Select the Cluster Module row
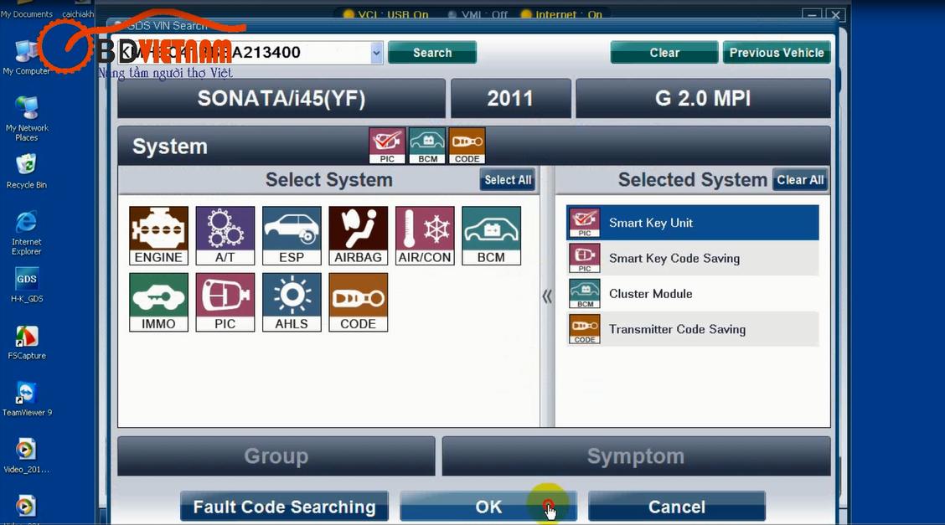The width and height of the screenshot is (945, 525). click(x=693, y=294)
